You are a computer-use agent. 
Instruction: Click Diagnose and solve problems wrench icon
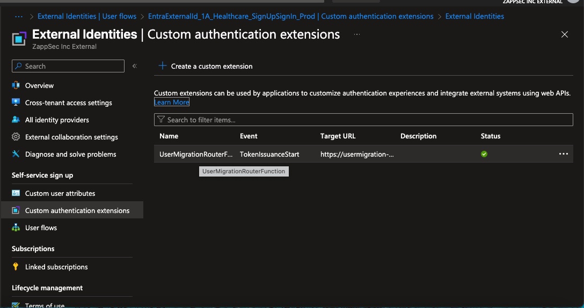tap(16, 154)
